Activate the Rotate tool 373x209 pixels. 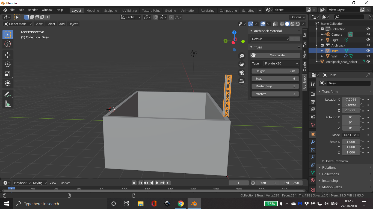tap(8, 64)
